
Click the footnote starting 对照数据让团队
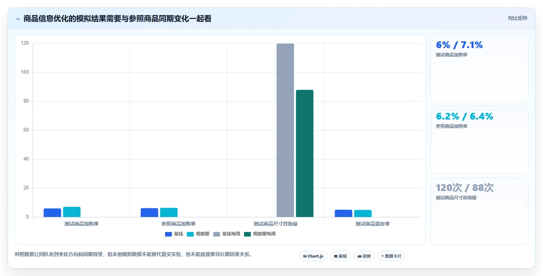point(133,255)
